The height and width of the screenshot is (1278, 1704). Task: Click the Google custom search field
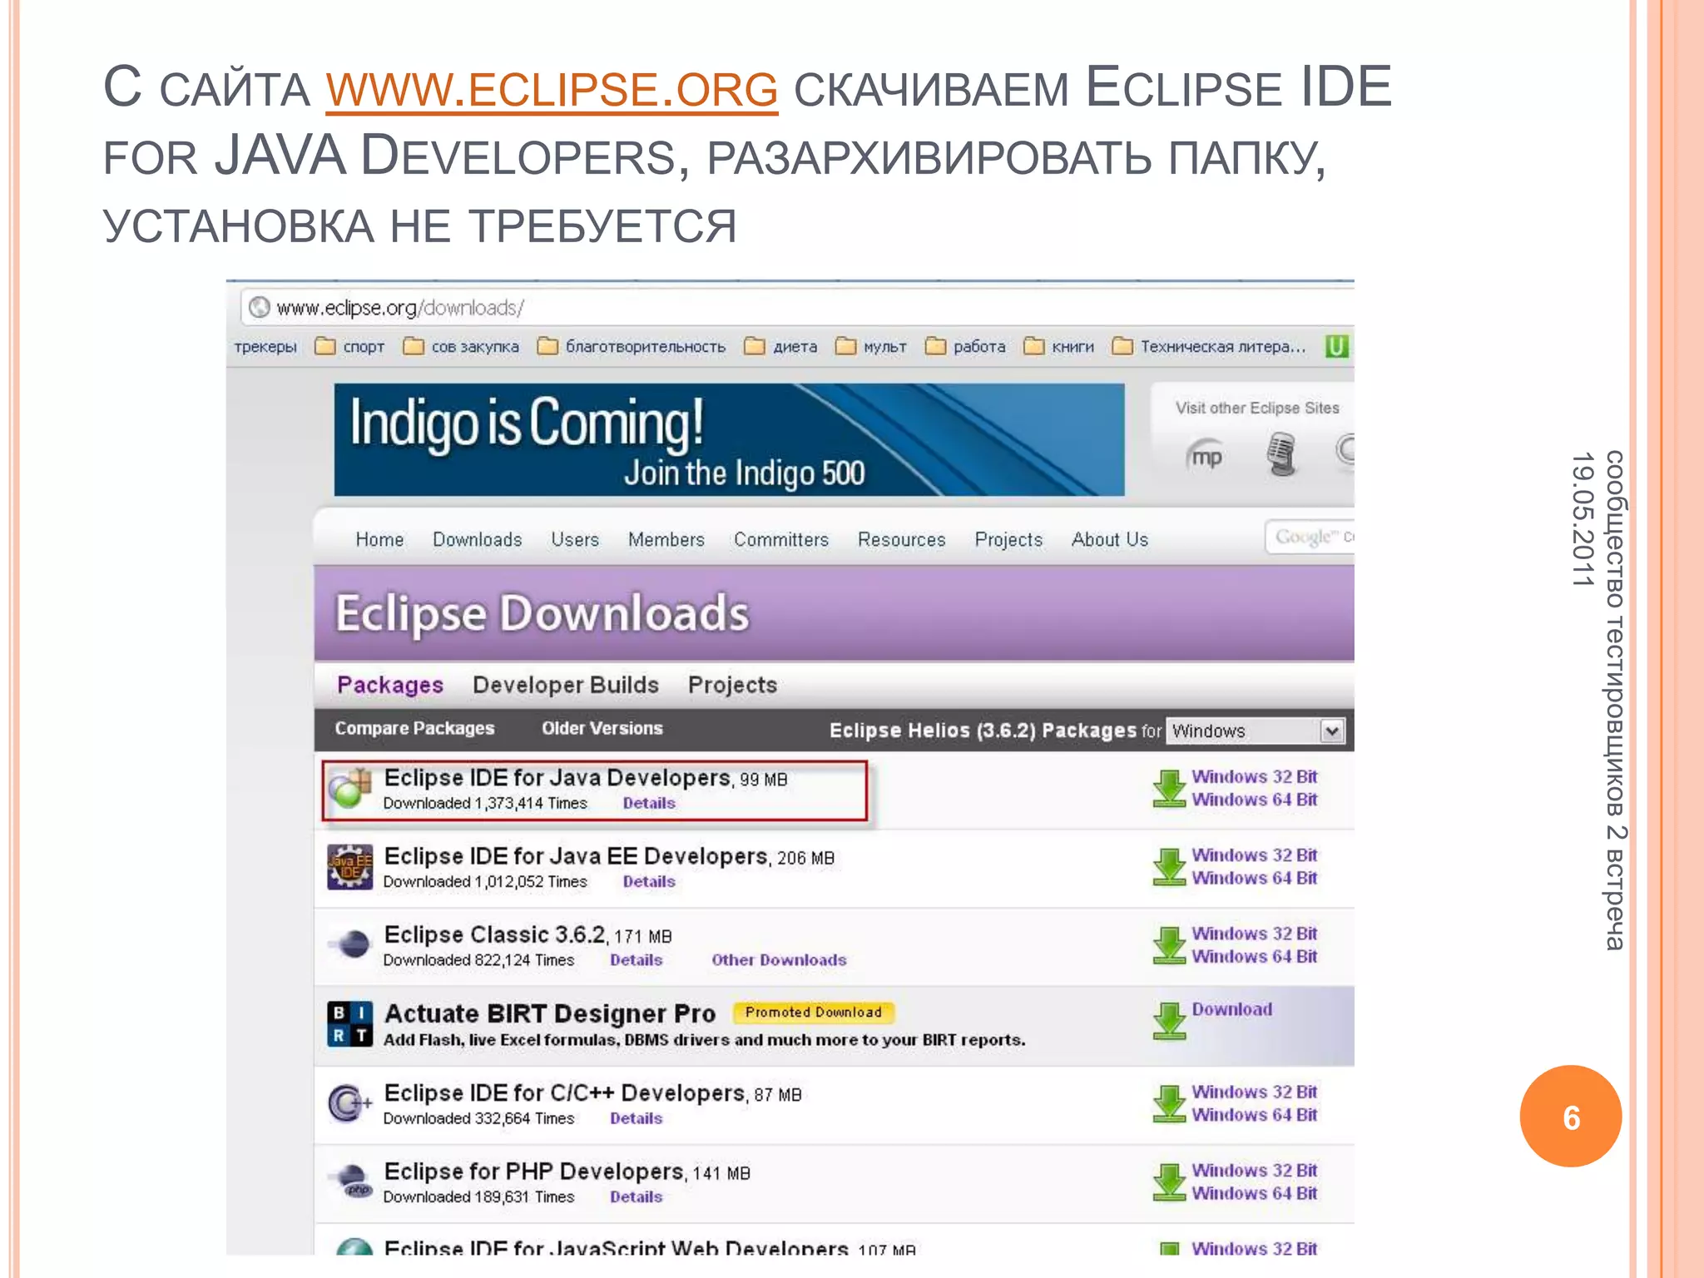click(1310, 537)
